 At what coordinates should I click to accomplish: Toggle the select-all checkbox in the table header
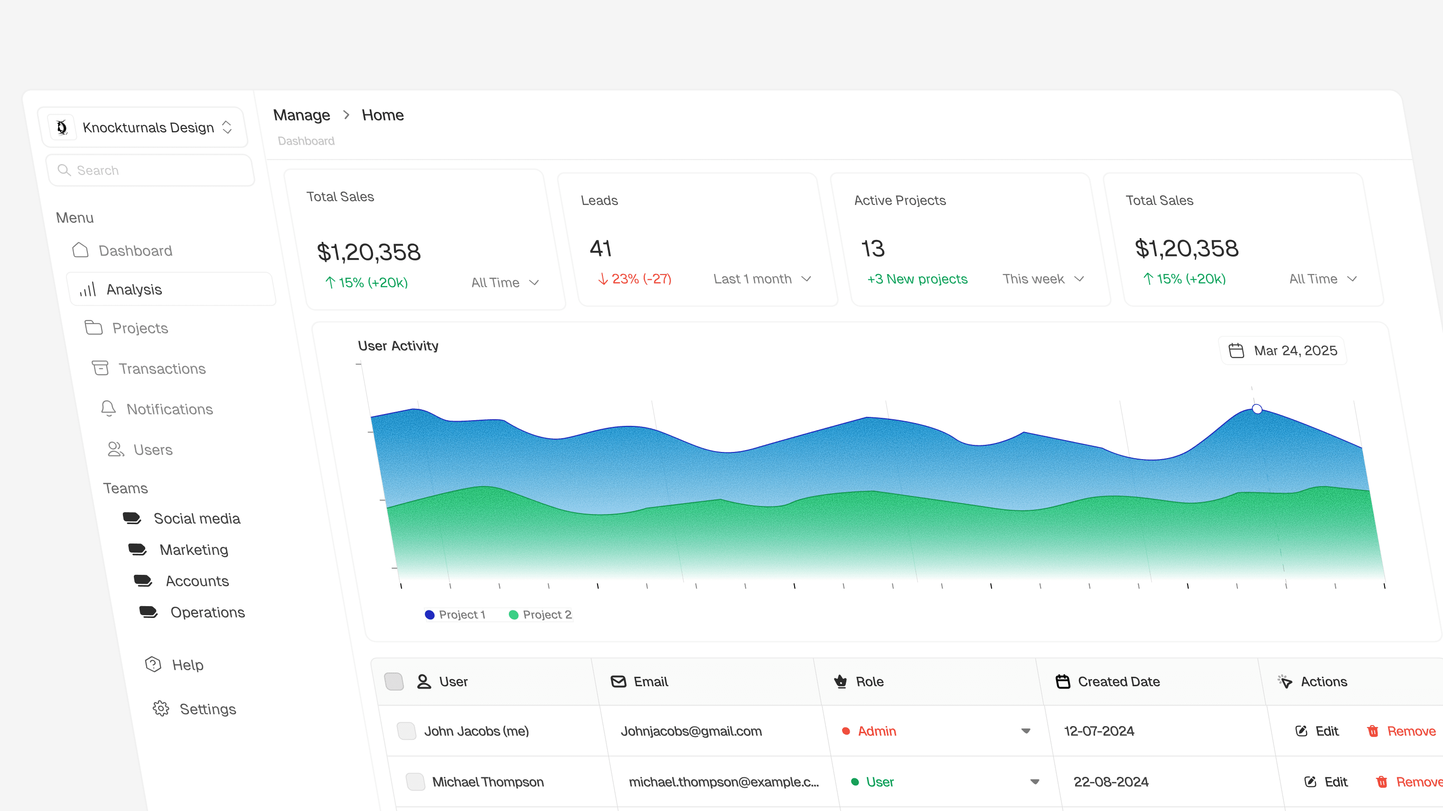click(x=394, y=681)
